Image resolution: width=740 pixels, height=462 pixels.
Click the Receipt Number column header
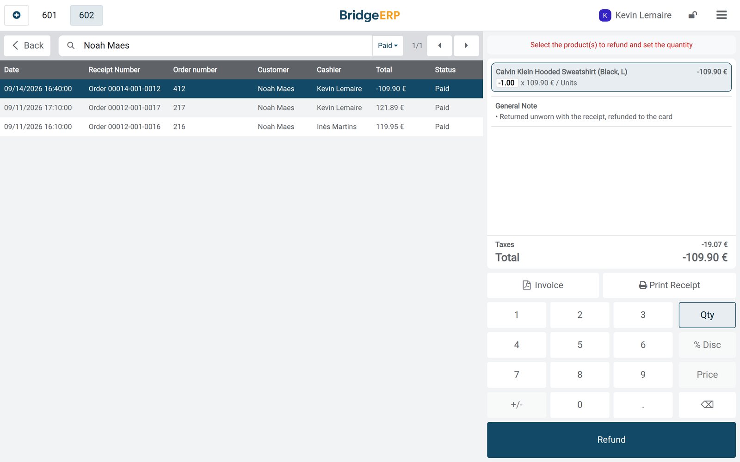click(x=114, y=70)
